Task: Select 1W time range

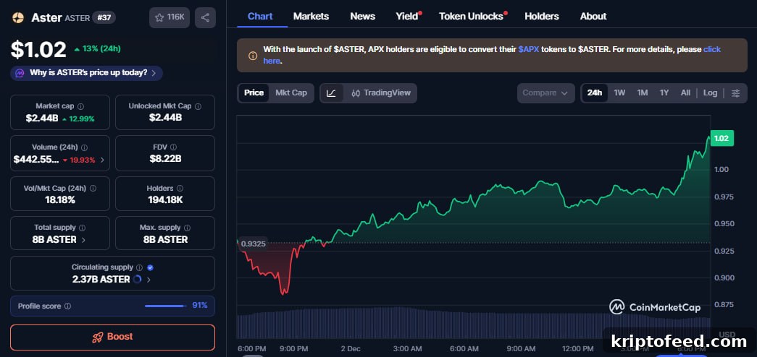Action: pyautogui.click(x=619, y=93)
